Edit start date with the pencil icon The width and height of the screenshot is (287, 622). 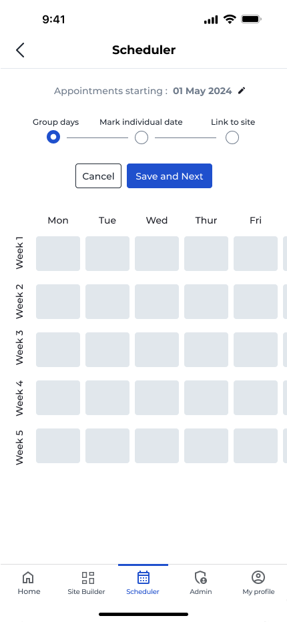tap(242, 91)
